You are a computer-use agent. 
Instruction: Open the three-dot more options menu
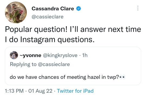[138, 8]
